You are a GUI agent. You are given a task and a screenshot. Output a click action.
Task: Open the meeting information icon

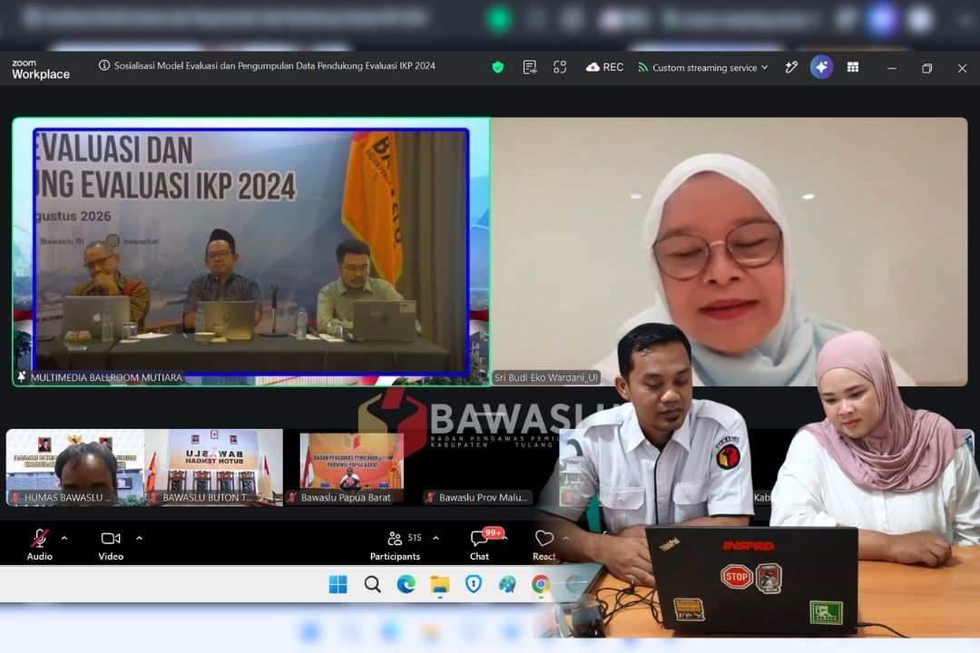pyautogui.click(x=104, y=65)
